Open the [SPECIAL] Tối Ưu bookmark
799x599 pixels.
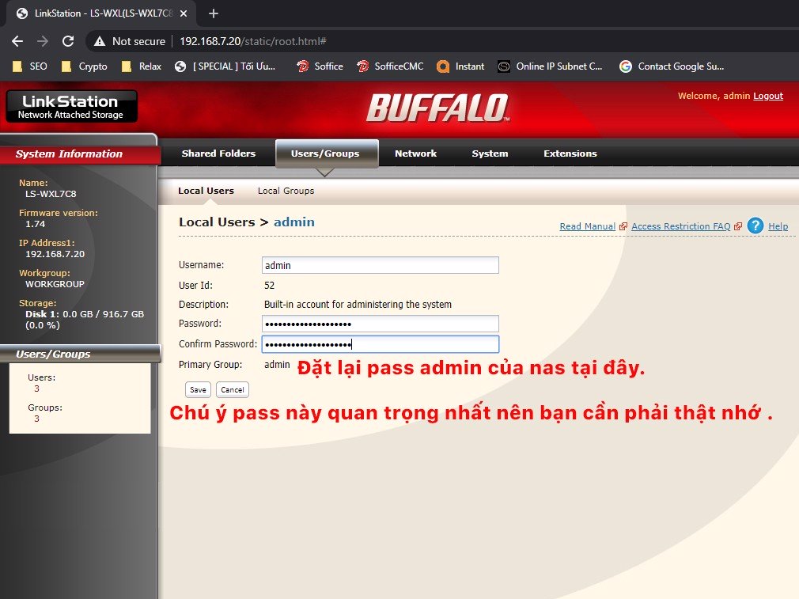[225, 66]
